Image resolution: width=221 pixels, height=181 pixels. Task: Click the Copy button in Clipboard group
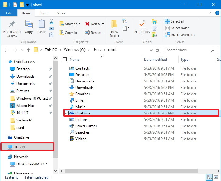point(29,27)
